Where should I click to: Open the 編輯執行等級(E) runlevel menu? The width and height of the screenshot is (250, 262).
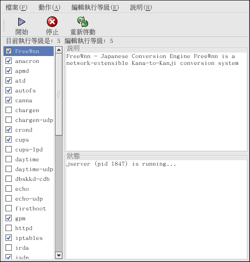click(x=95, y=7)
